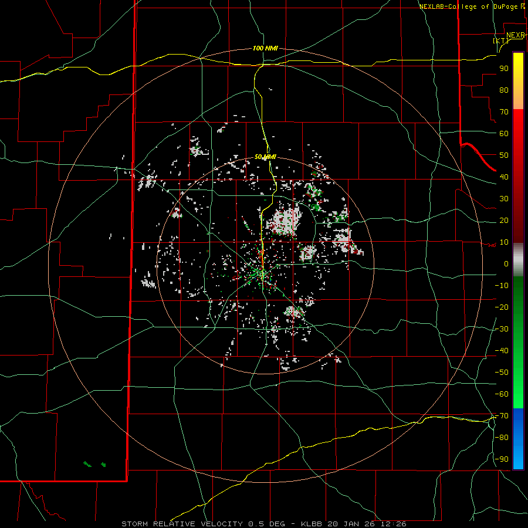
Task: Click the -40 value on velocity scale
Action: click(x=502, y=351)
